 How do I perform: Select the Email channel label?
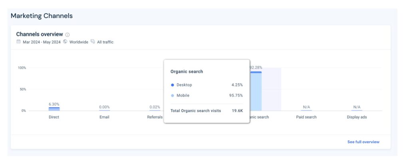click(x=104, y=117)
